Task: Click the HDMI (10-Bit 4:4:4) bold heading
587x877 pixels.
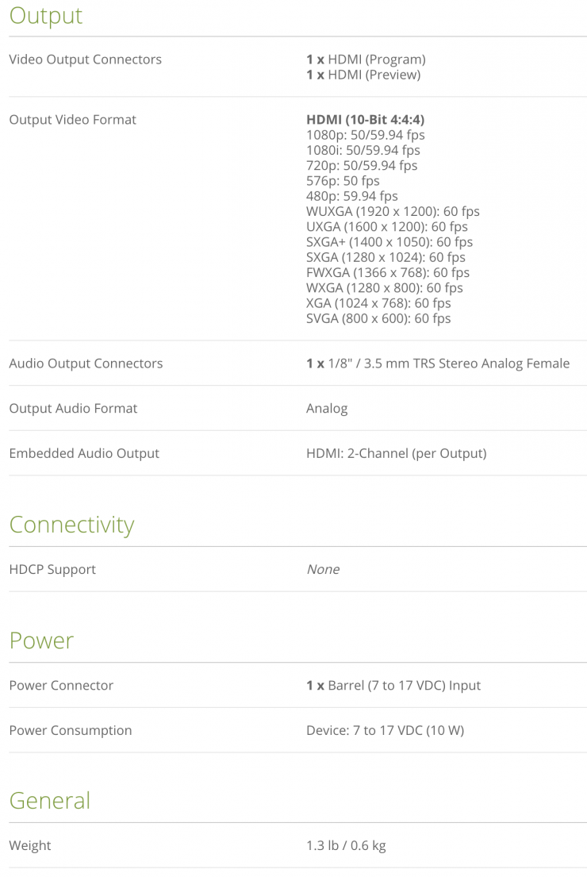Action: (x=365, y=120)
